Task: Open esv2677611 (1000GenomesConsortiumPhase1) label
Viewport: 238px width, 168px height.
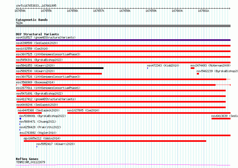Action: pyautogui.click(x=48, y=88)
